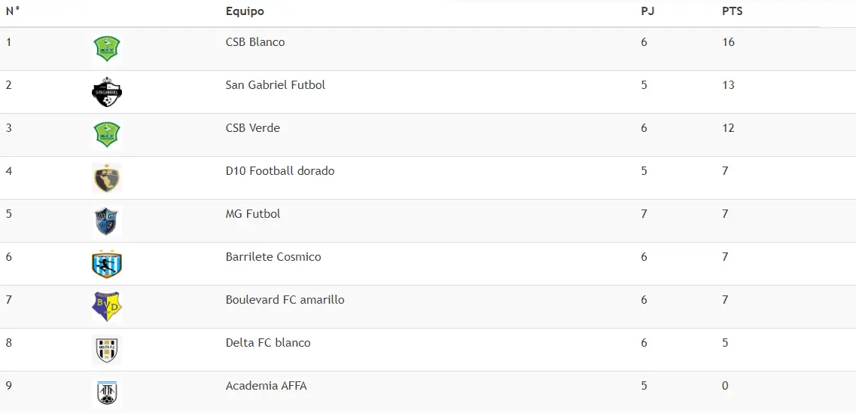This screenshot has height=416, width=856.
Task: Click the San Gabriel Futbol team name
Action: [x=275, y=84]
